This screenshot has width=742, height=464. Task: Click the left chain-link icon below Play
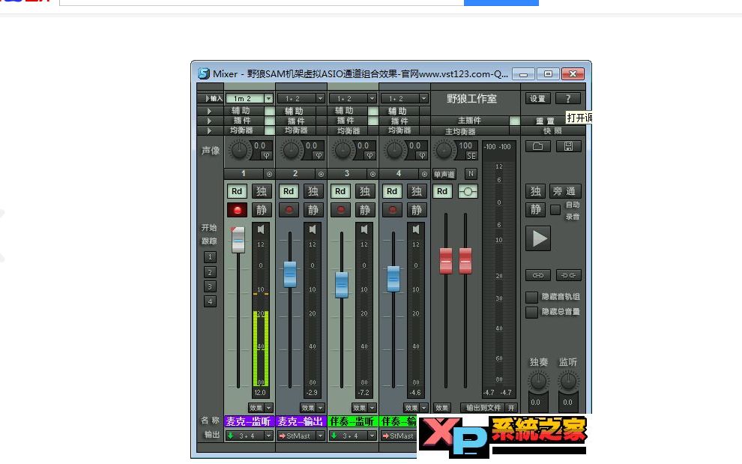point(537,275)
